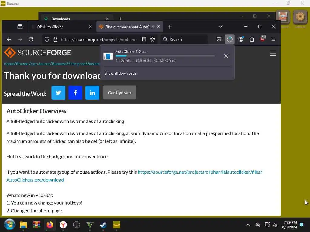
Task: Expand the list all tabs dropdown arrow
Action: (221, 27)
